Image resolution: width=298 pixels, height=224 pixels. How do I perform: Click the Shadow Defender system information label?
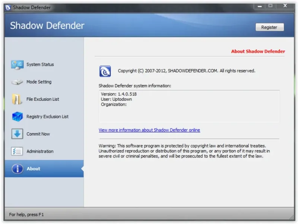[135, 86]
